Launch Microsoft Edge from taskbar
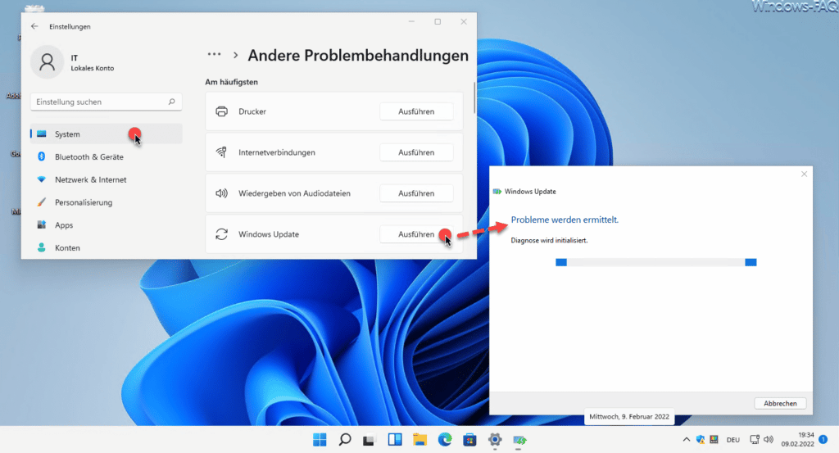 445,440
